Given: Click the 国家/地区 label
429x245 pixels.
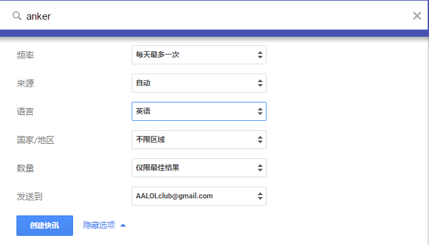Looking at the screenshot, I should coord(36,140).
